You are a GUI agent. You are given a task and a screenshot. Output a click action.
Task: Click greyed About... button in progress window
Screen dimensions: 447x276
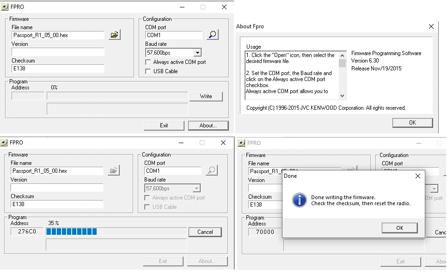pyautogui.click(x=207, y=261)
